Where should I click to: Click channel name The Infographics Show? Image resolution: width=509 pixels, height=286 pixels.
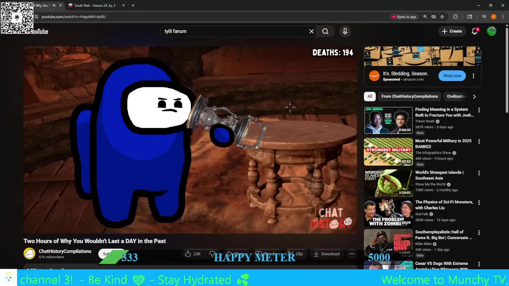(x=433, y=153)
